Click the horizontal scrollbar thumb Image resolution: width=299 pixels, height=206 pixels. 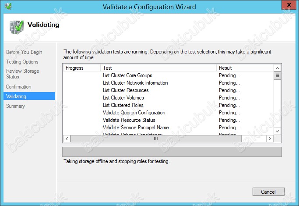click(156, 139)
